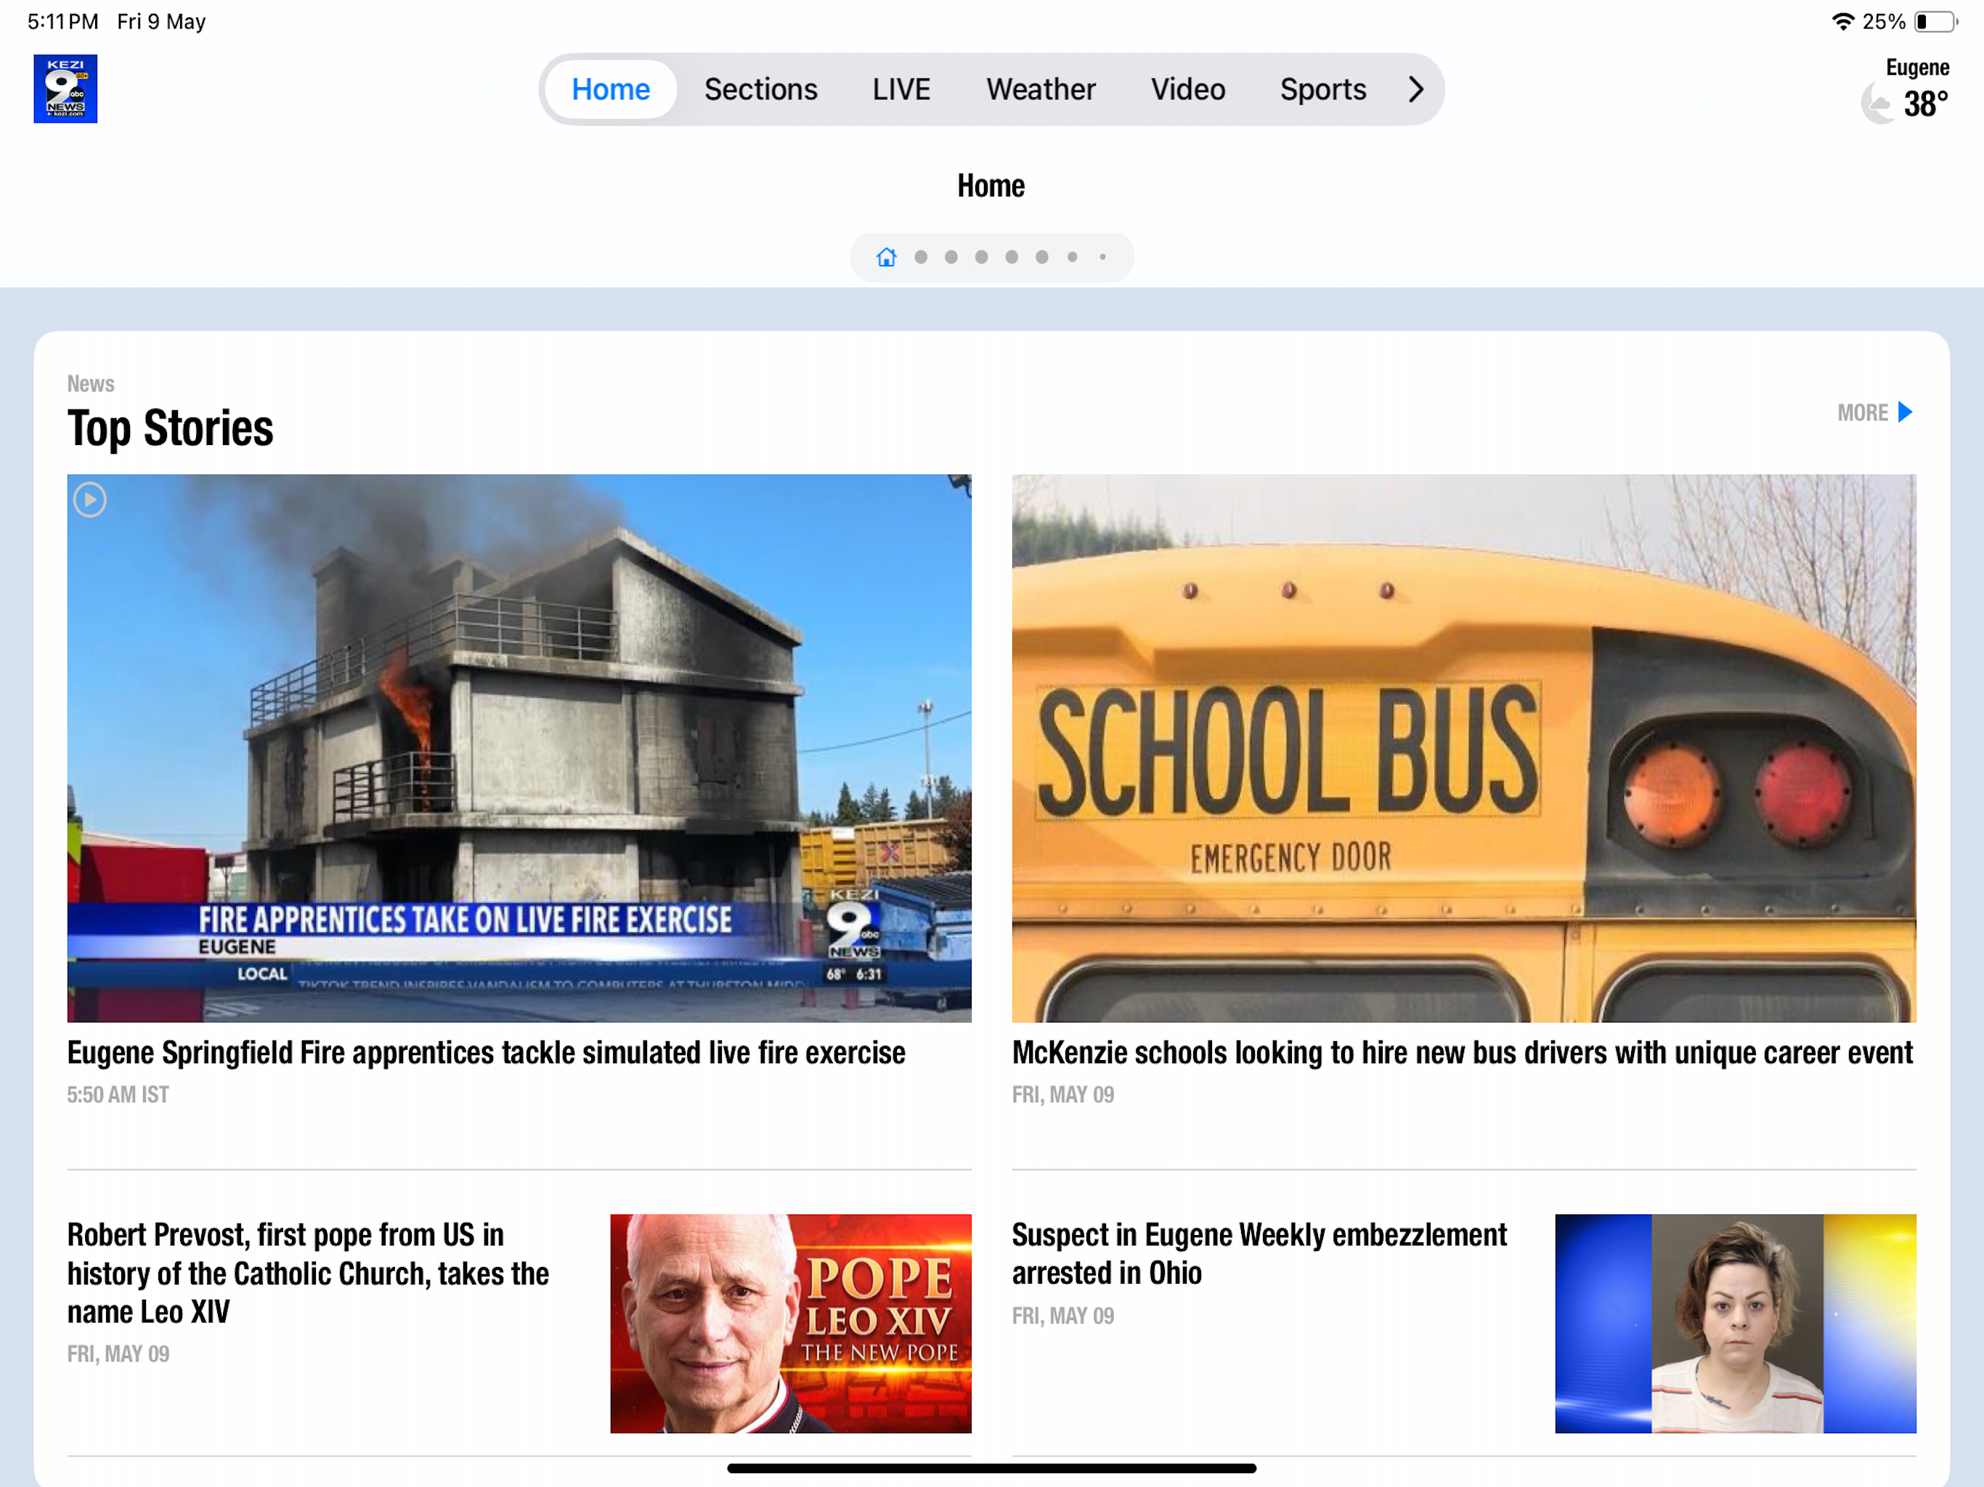Screen dimensions: 1984x1487
Task: Switch to the LIVE tab
Action: click(x=901, y=89)
